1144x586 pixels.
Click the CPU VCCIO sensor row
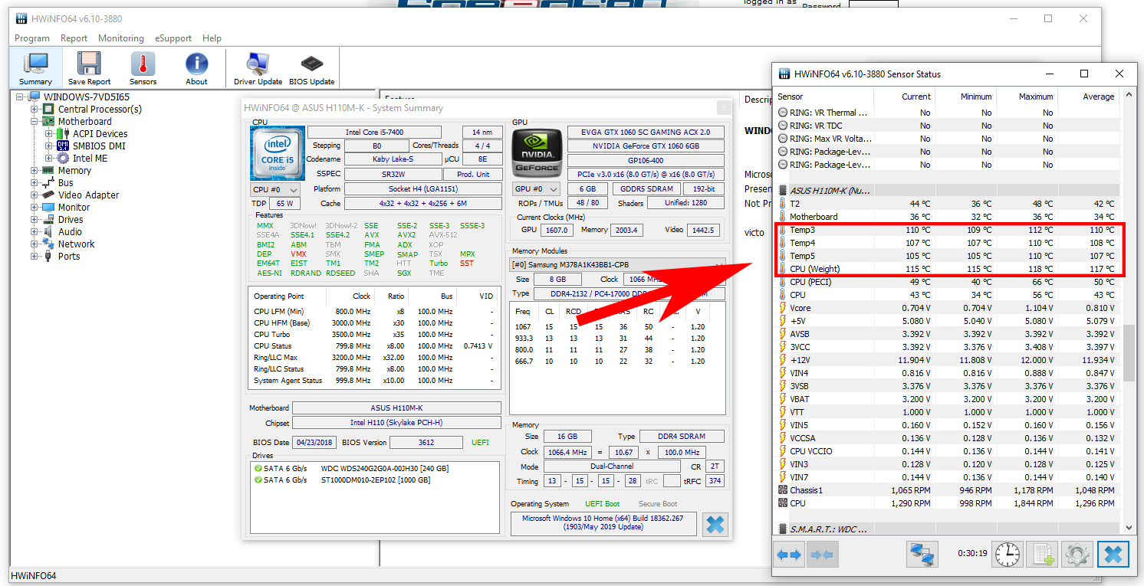coord(947,451)
